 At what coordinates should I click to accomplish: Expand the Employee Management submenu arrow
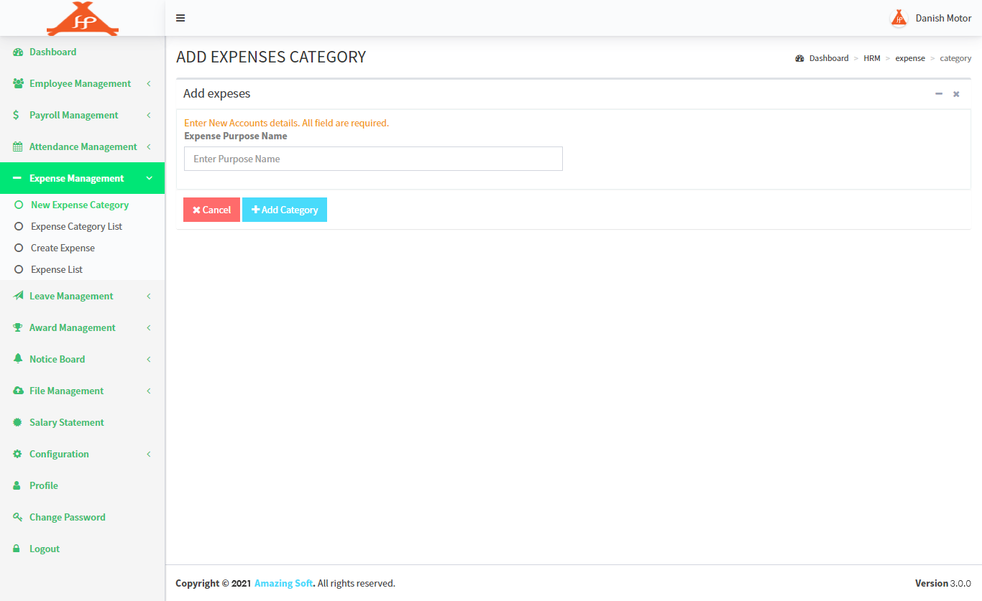click(x=149, y=84)
